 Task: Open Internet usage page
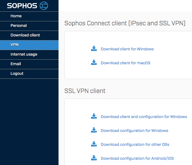[29, 55]
